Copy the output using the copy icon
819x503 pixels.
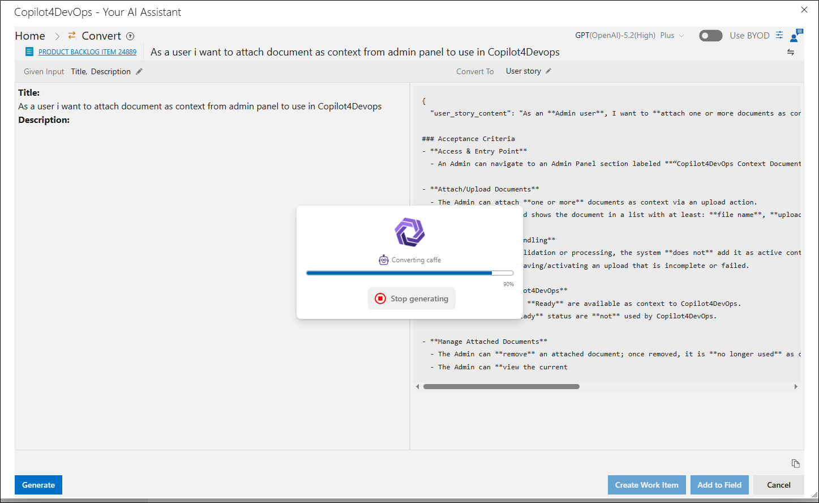coord(795,463)
